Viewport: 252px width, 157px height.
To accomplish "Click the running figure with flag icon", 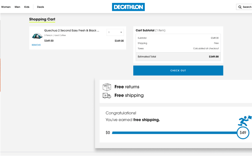I will (x=245, y=121).
